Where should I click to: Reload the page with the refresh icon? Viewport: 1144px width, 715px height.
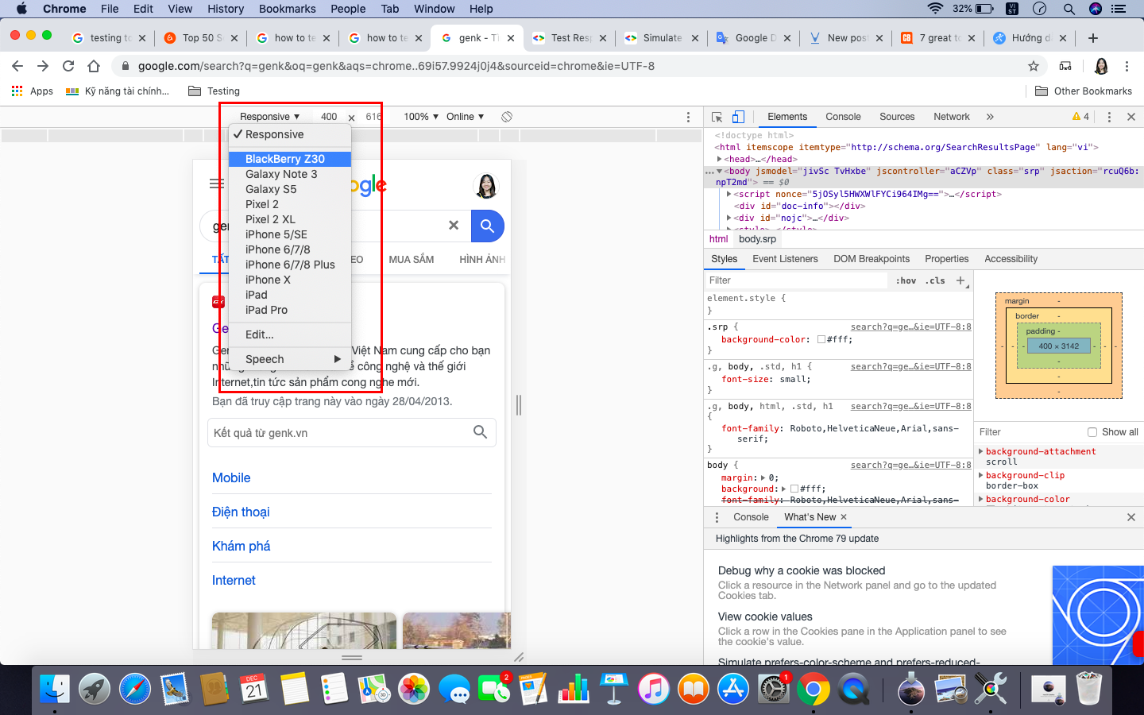tap(68, 66)
